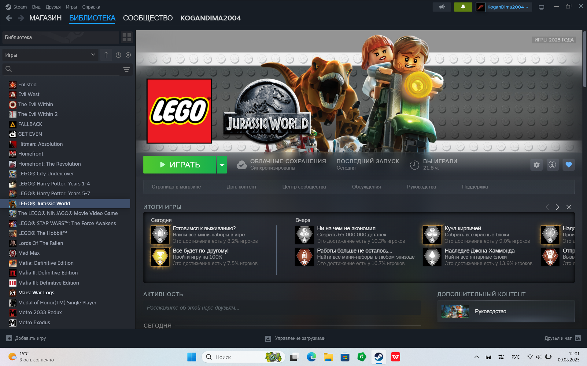Open Поддержка link

475,187
